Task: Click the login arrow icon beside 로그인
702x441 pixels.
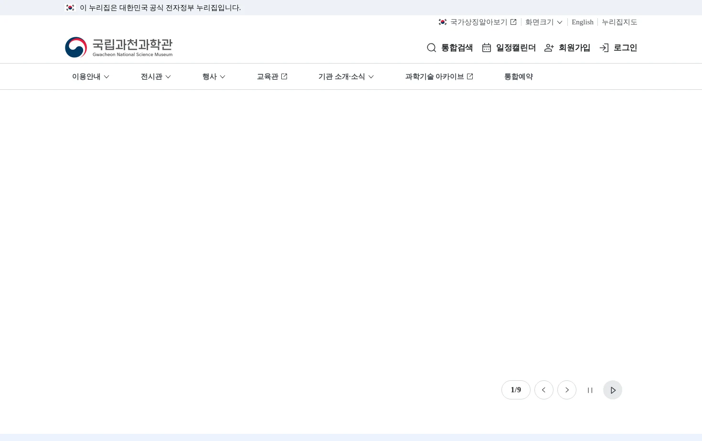Action: tap(604, 48)
